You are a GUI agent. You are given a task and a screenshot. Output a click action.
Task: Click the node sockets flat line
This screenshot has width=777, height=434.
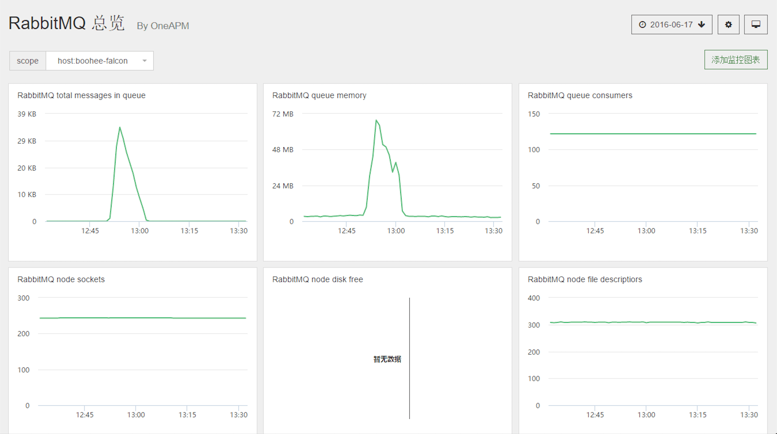point(143,318)
